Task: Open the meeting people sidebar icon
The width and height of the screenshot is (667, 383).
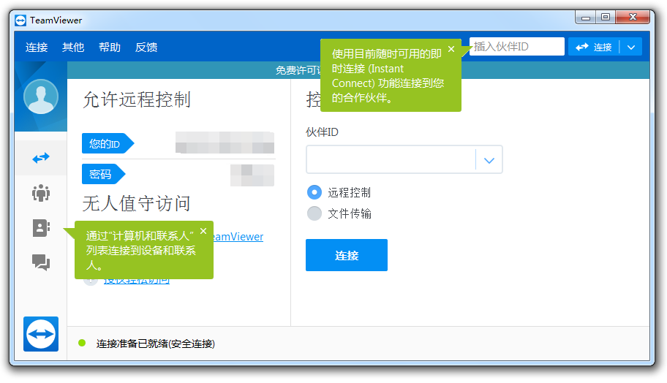Action: [41, 193]
